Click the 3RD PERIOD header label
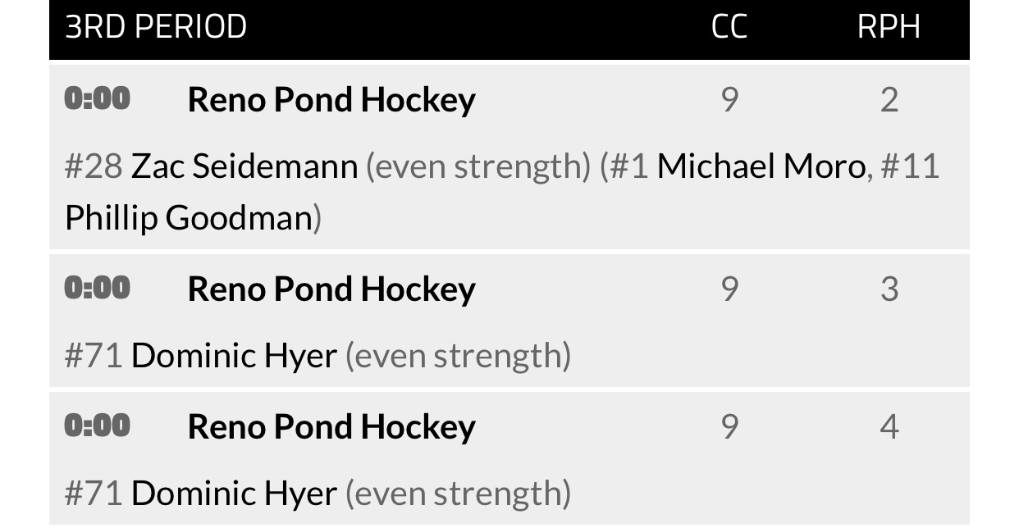Viewport: 1019px width, 528px height. [156, 27]
